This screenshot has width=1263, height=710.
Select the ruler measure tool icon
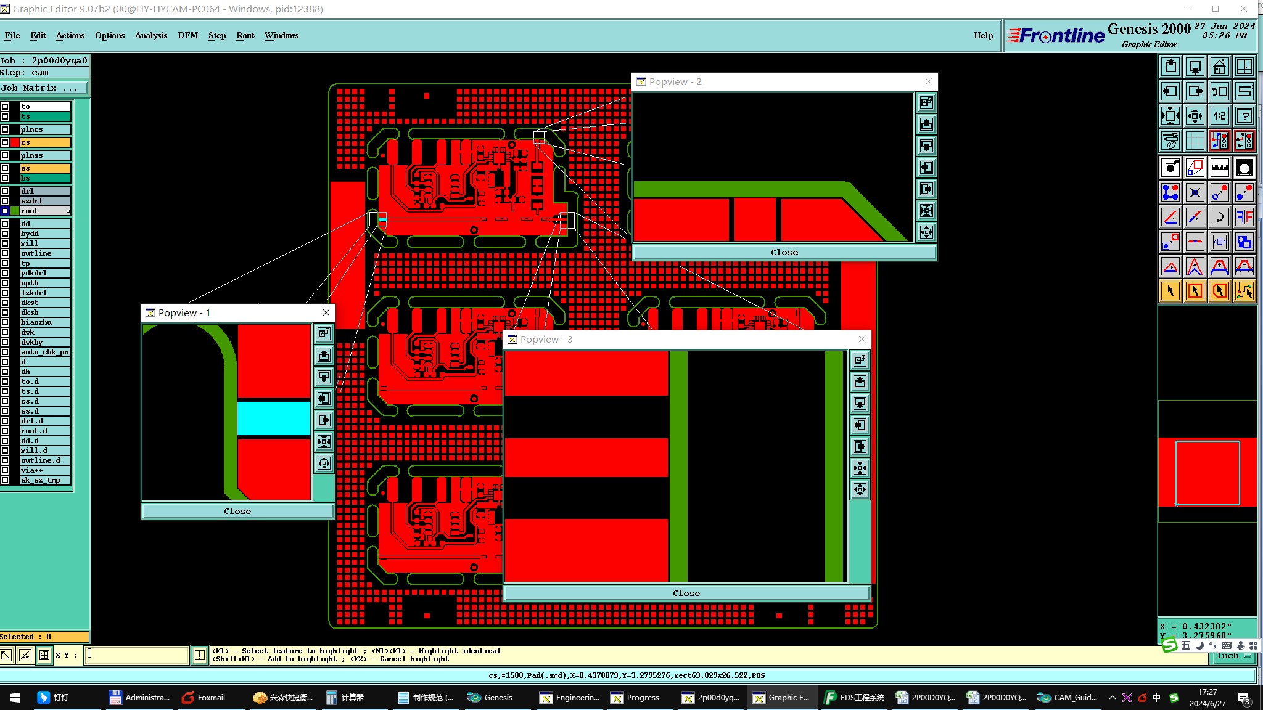(1219, 168)
